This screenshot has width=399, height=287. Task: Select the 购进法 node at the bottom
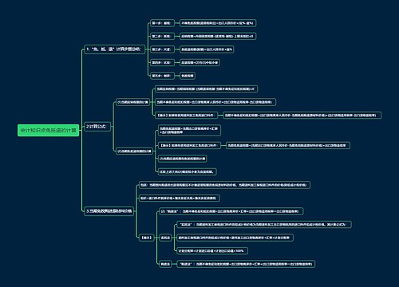pyautogui.click(x=165, y=264)
